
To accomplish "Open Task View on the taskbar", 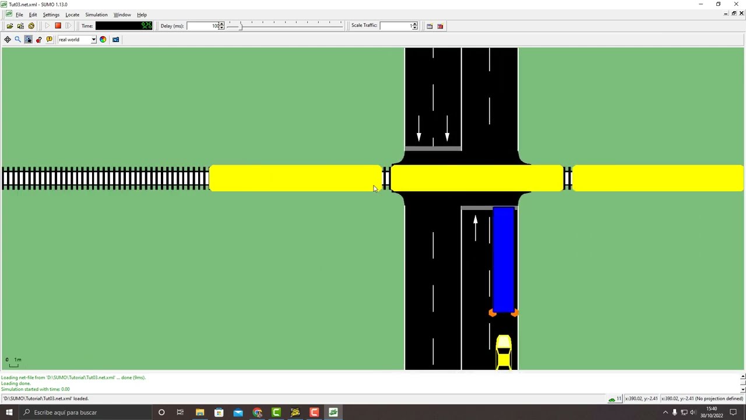I will [180, 412].
